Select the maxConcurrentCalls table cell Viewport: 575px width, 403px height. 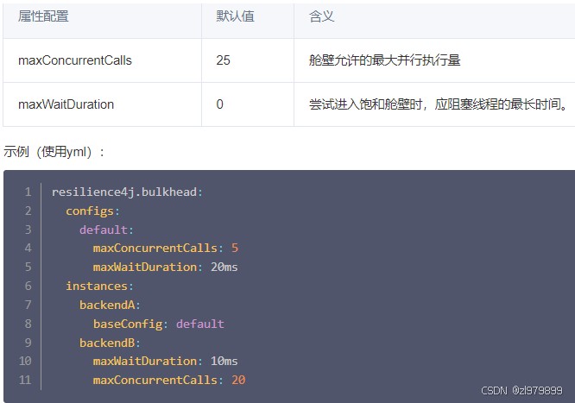pos(75,60)
